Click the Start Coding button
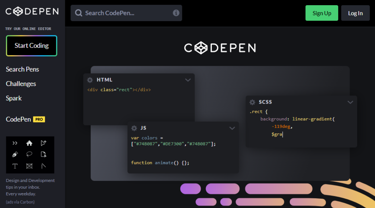The image size is (375, 208). [x=32, y=46]
